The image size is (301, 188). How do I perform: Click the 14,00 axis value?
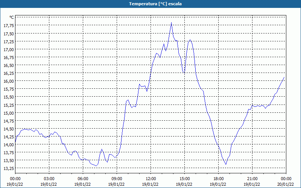click(x=9, y=145)
